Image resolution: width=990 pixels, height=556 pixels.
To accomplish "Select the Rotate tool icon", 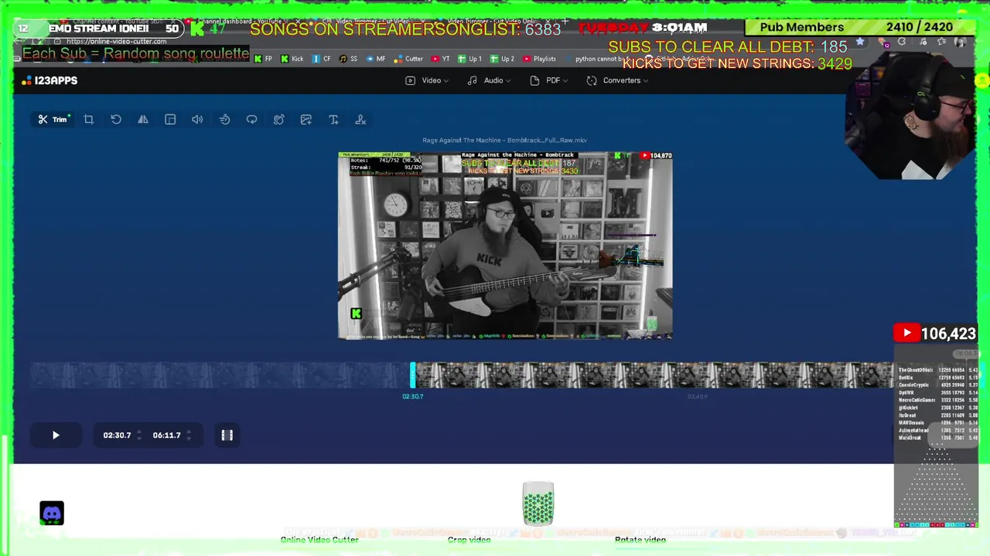I will 116,120.
